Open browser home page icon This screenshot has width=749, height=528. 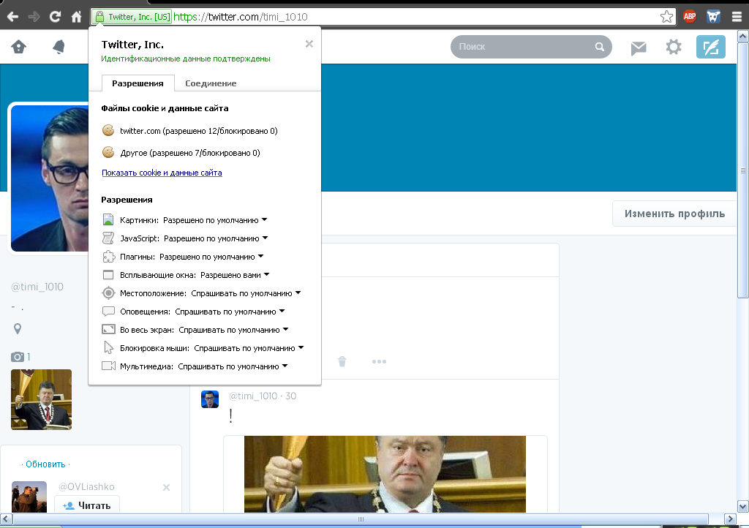[76, 18]
